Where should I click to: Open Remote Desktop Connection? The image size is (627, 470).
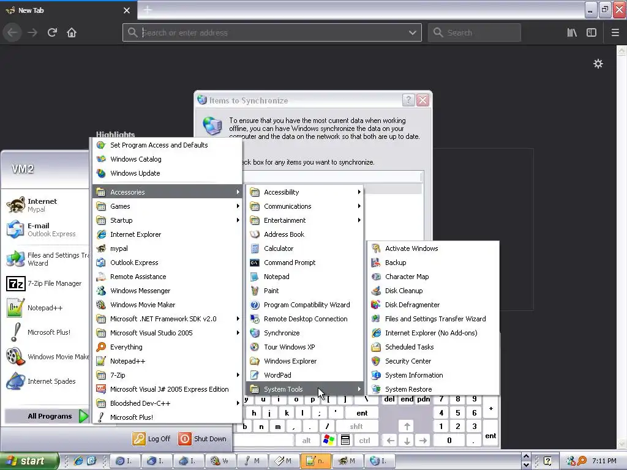click(x=305, y=318)
